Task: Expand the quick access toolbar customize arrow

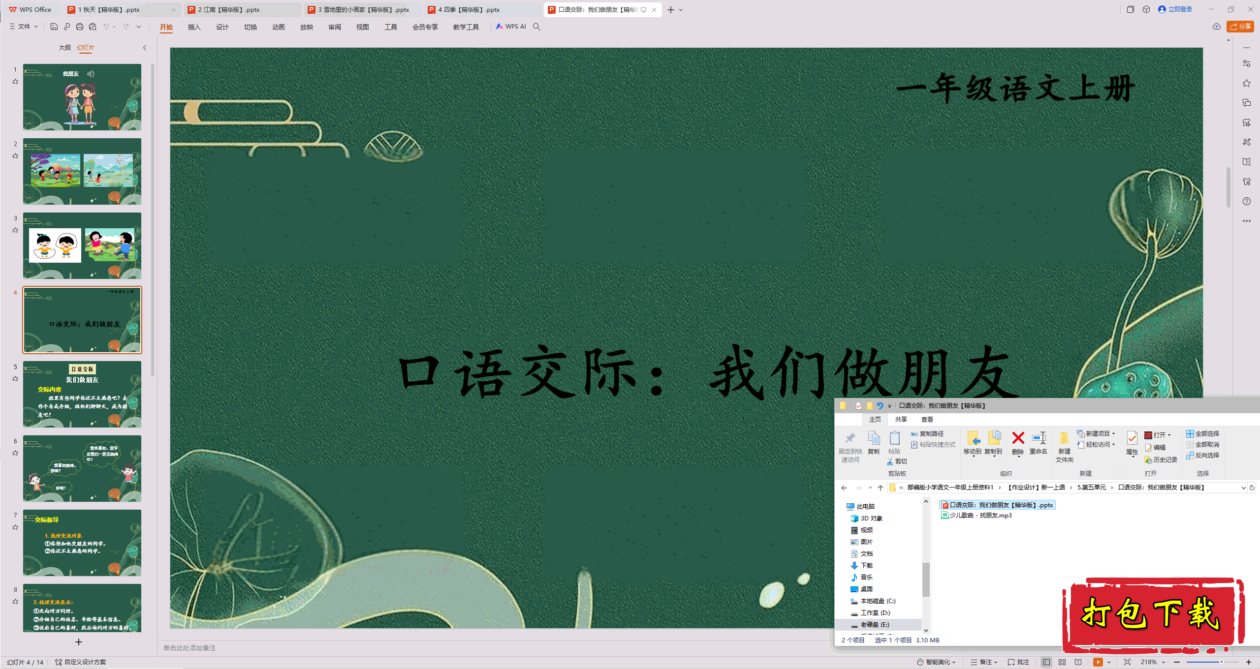Action: (139, 27)
